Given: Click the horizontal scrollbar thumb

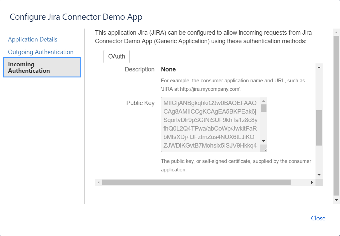Looking at the screenshot, I should (196, 183).
